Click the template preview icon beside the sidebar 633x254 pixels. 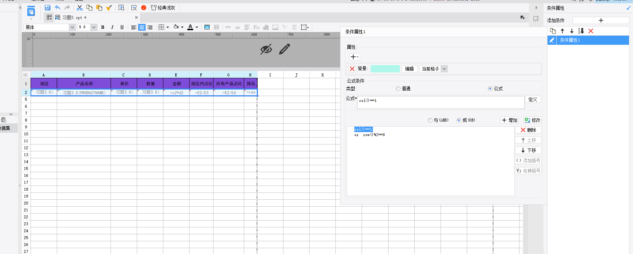31,12
